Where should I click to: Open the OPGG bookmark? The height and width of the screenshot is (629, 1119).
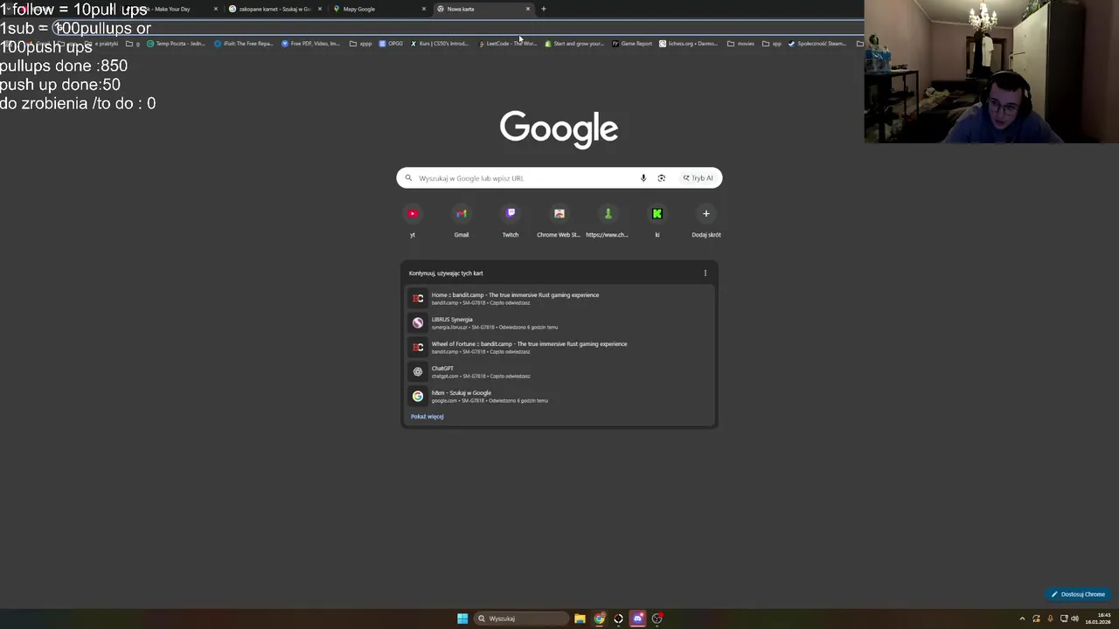391,44
